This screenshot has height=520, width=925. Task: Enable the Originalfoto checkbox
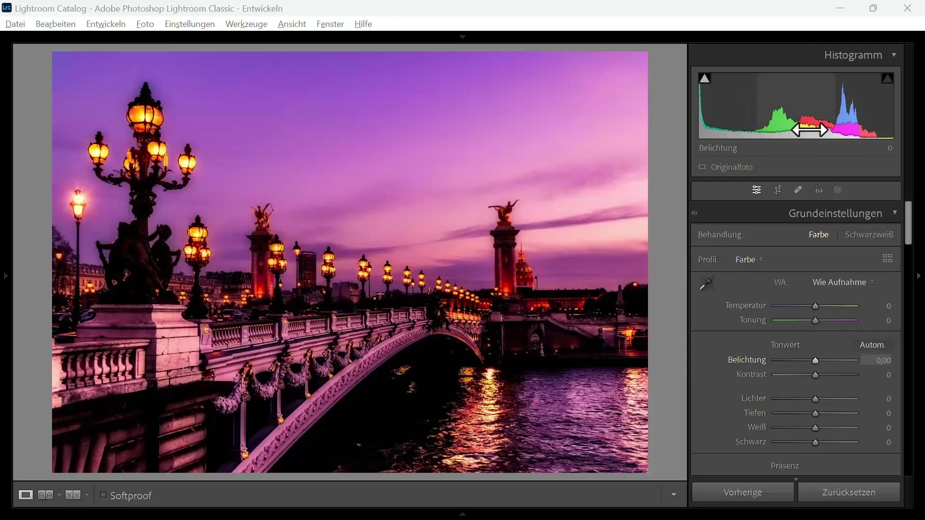[x=702, y=167]
